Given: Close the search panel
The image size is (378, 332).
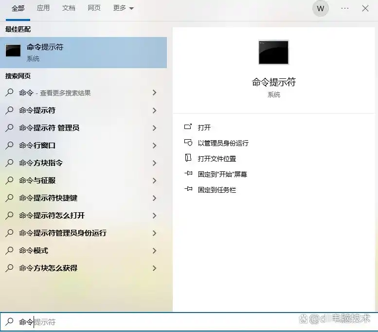Looking at the screenshot, I should coord(365,8).
